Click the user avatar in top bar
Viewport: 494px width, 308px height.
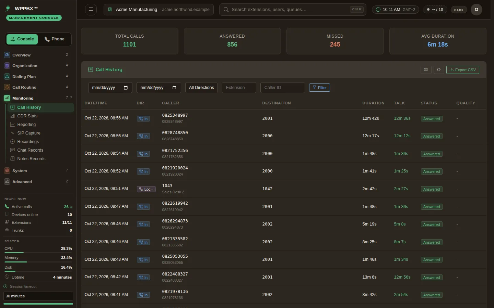pos(476,10)
